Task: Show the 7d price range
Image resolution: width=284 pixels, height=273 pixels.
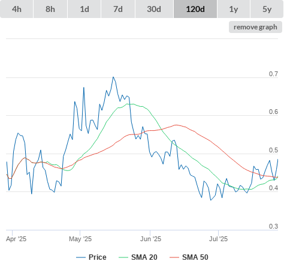Action: (118, 9)
